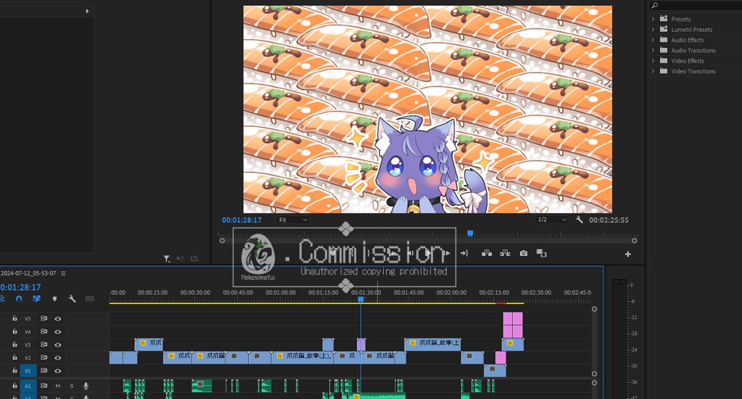Toggle sync lock on track A1
This screenshot has height=399, width=742.
(x=44, y=386)
